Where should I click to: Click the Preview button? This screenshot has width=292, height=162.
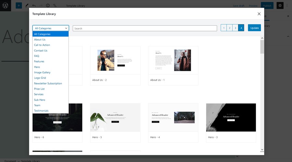tap(253, 6)
